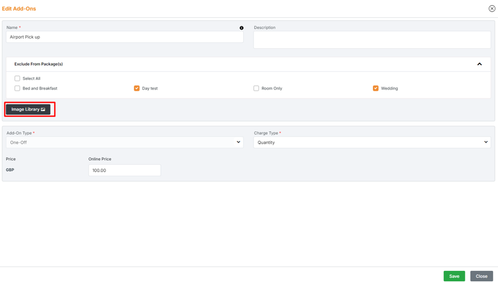Untick the Wedding package checkbox
The width and height of the screenshot is (498, 283).
coord(376,88)
